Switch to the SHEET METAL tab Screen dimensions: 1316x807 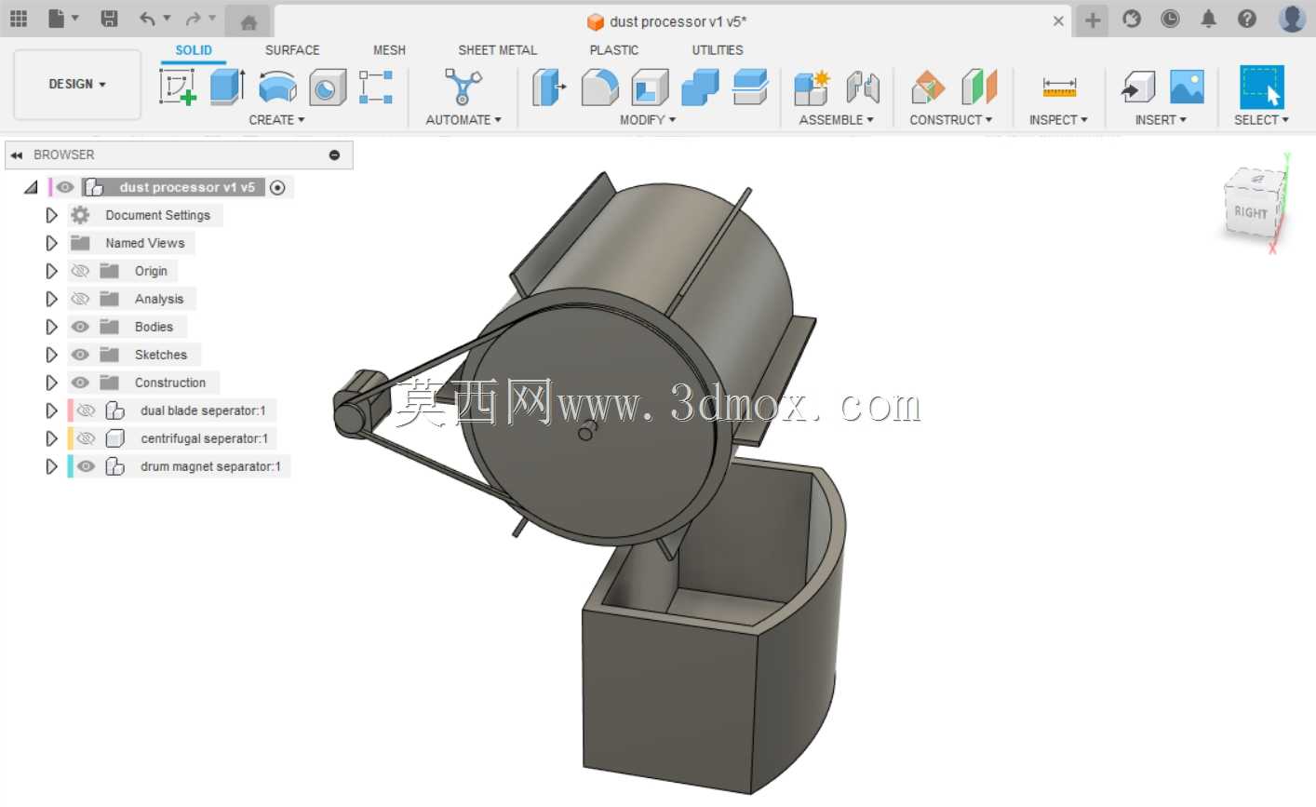497,50
